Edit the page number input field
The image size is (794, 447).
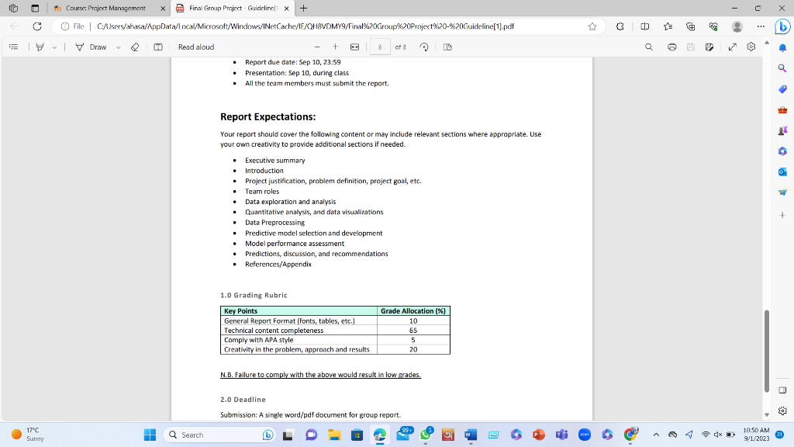[x=380, y=47]
